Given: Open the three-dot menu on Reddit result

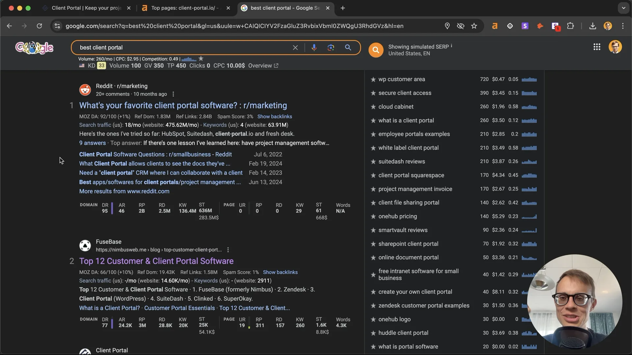Looking at the screenshot, I should tap(173, 94).
